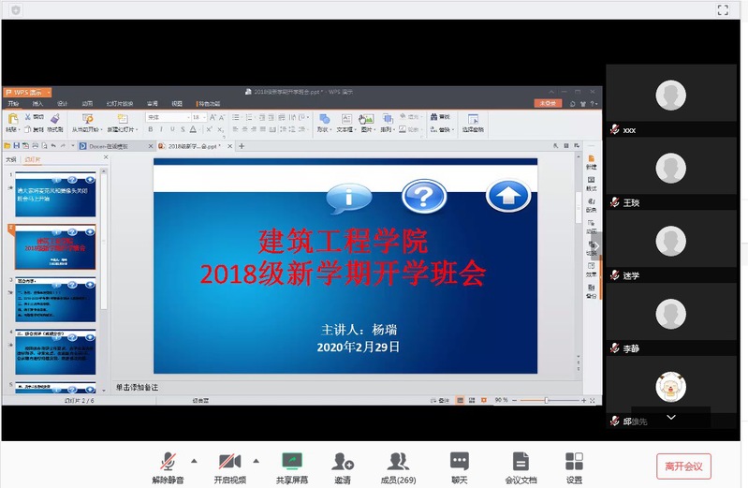
Task: Select participant 李静 video tile
Action: point(669,314)
